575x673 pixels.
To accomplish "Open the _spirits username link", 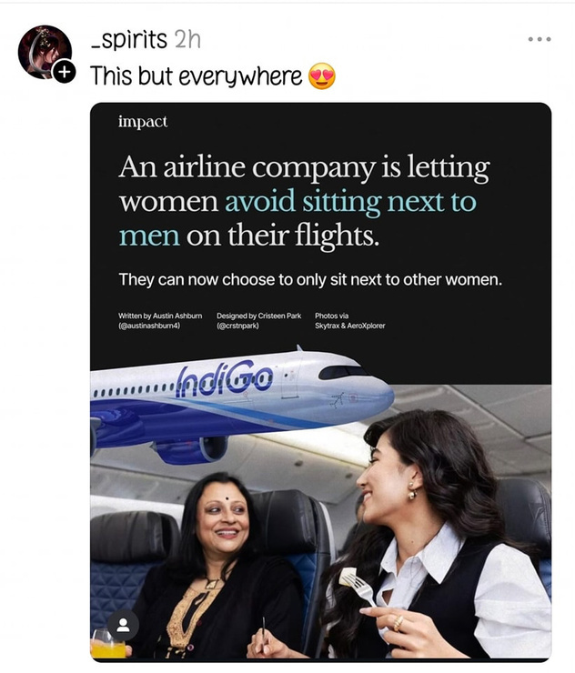I will [x=129, y=39].
